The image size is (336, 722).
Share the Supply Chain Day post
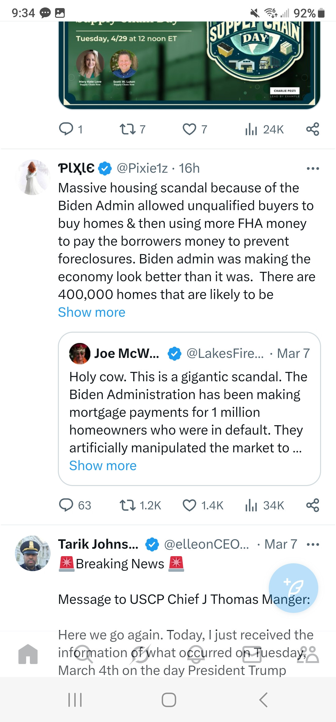(313, 129)
